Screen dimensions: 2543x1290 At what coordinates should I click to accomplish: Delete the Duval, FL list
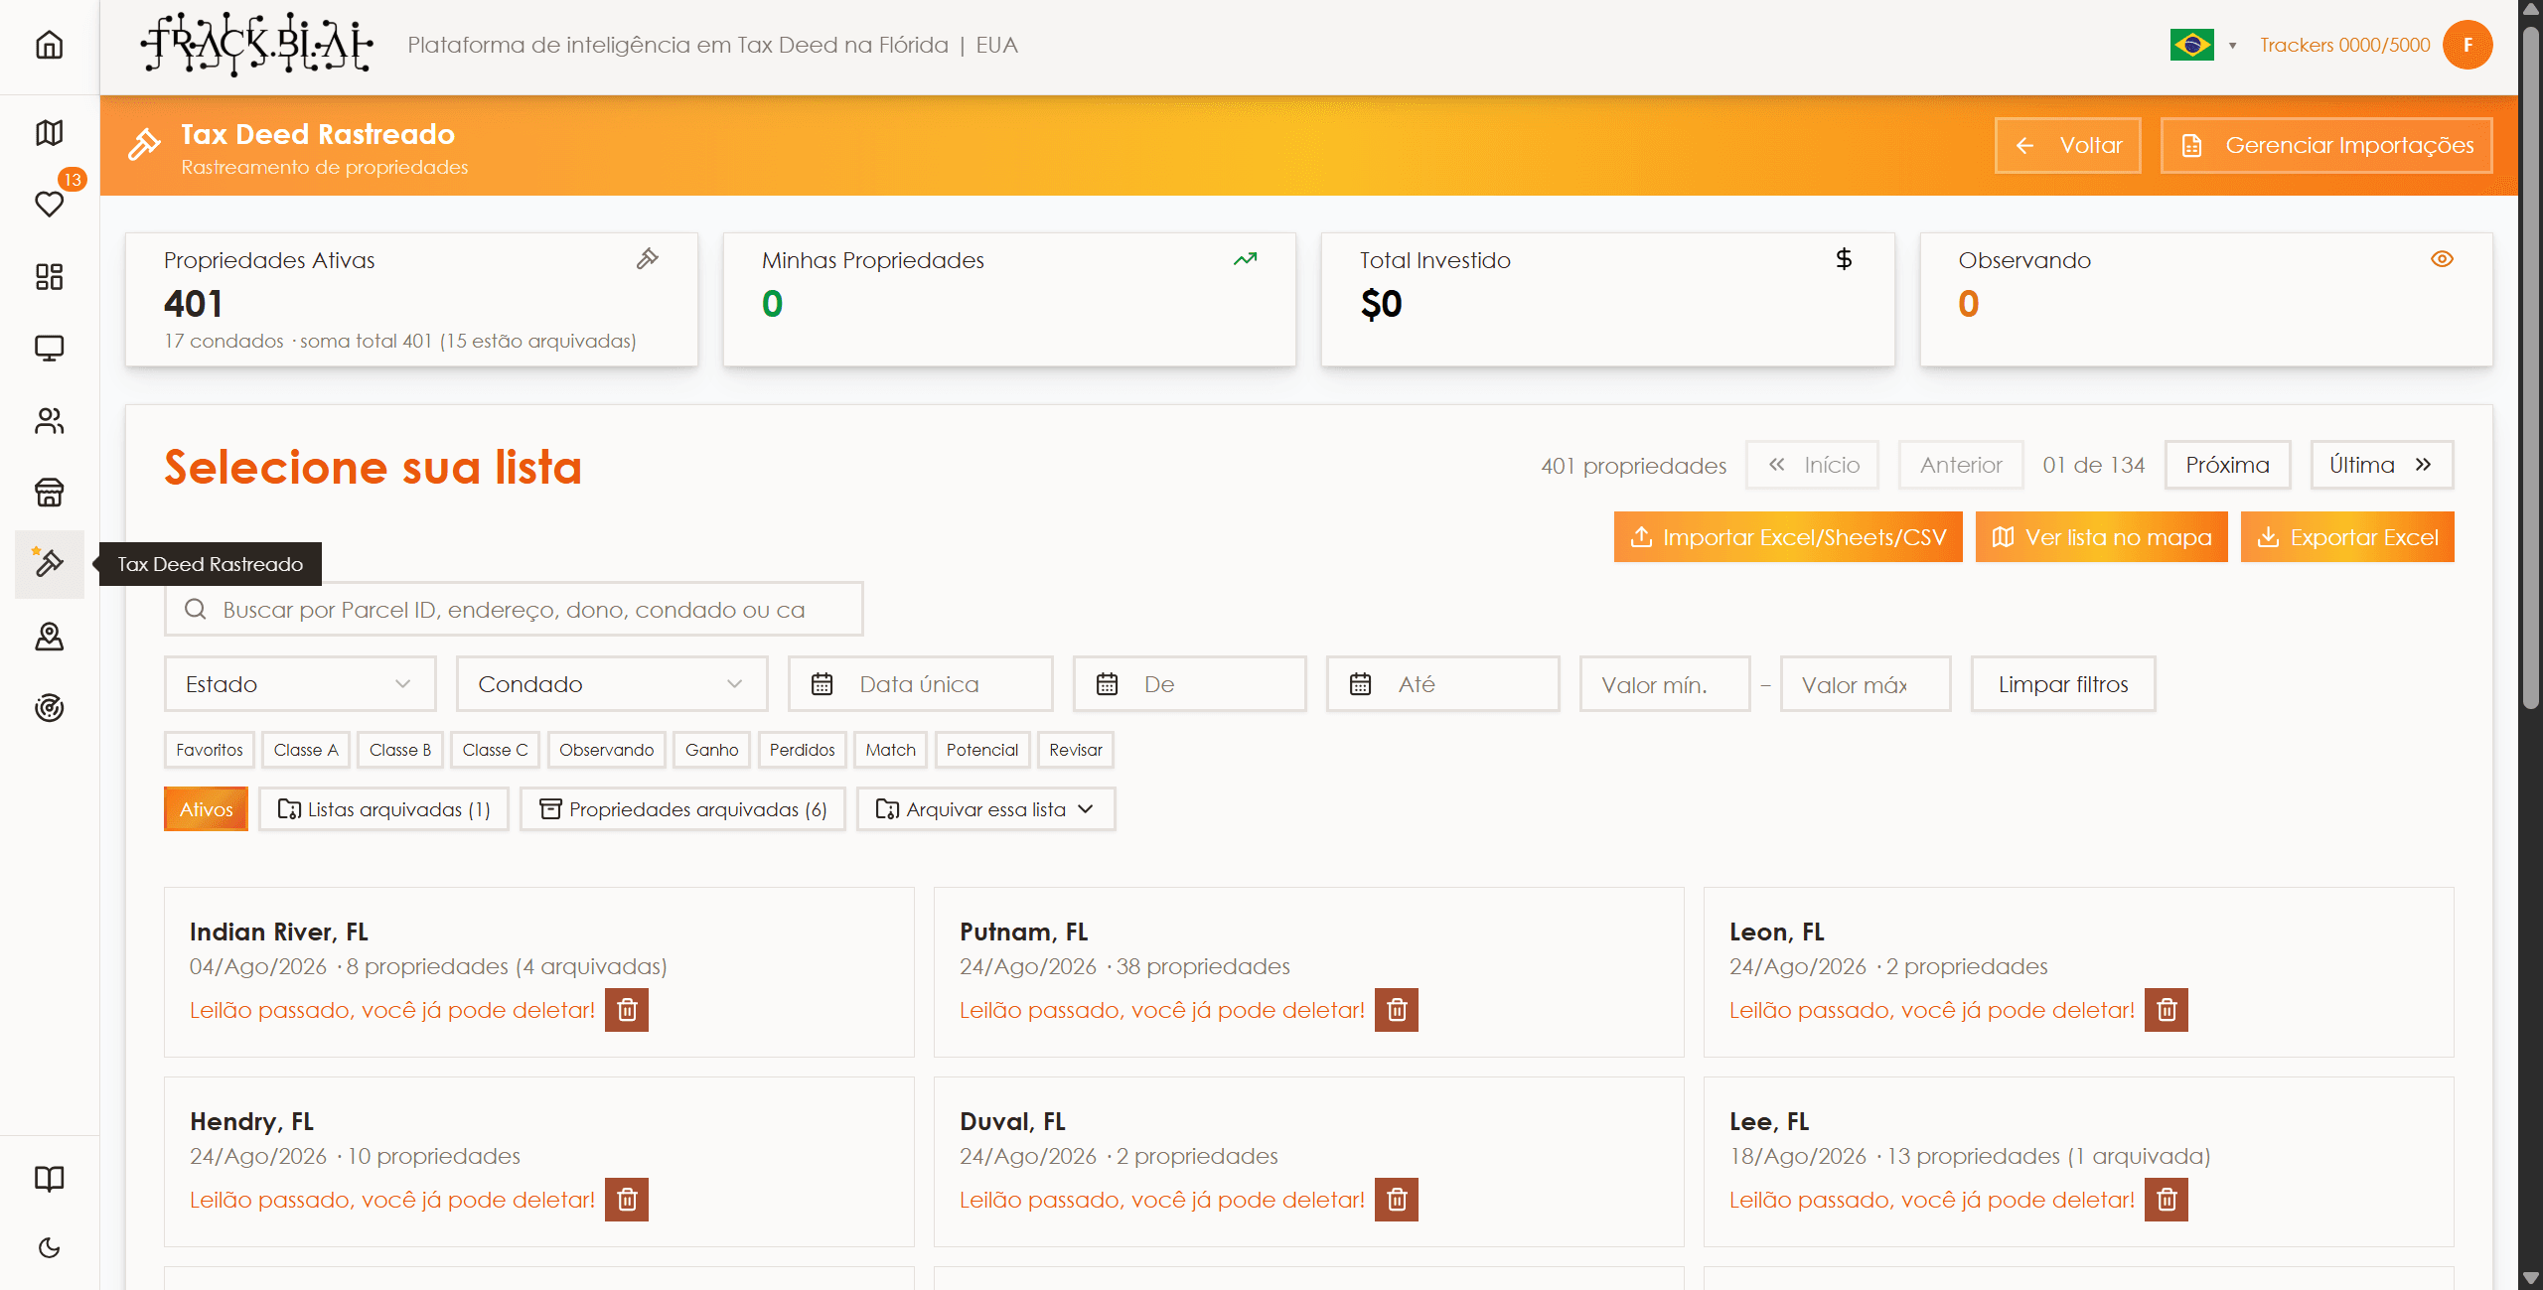pyautogui.click(x=1397, y=1200)
